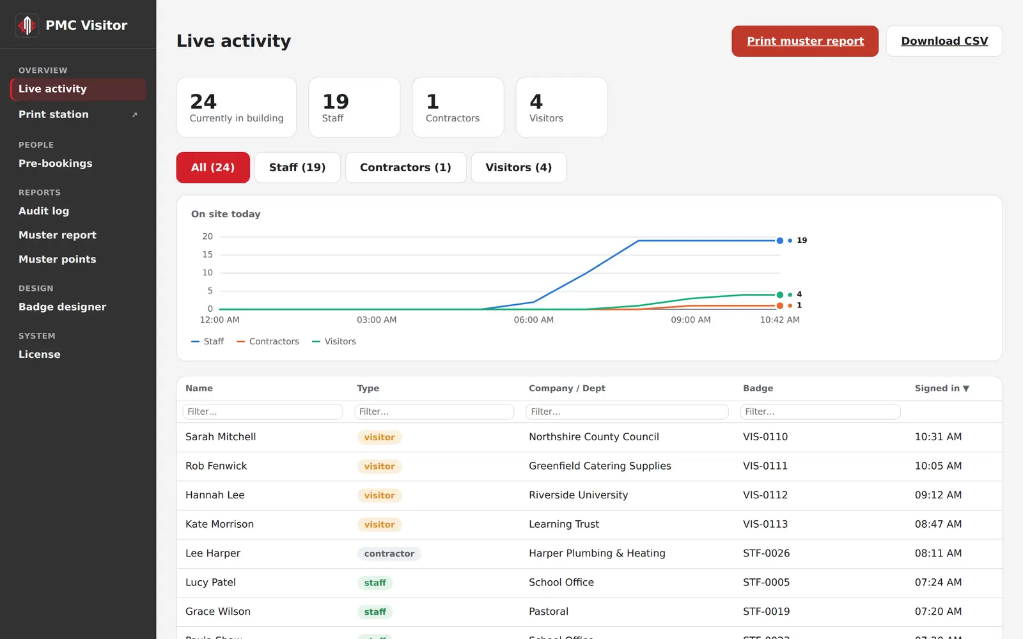
Task: Sort by Name column header
Action: [x=199, y=389]
